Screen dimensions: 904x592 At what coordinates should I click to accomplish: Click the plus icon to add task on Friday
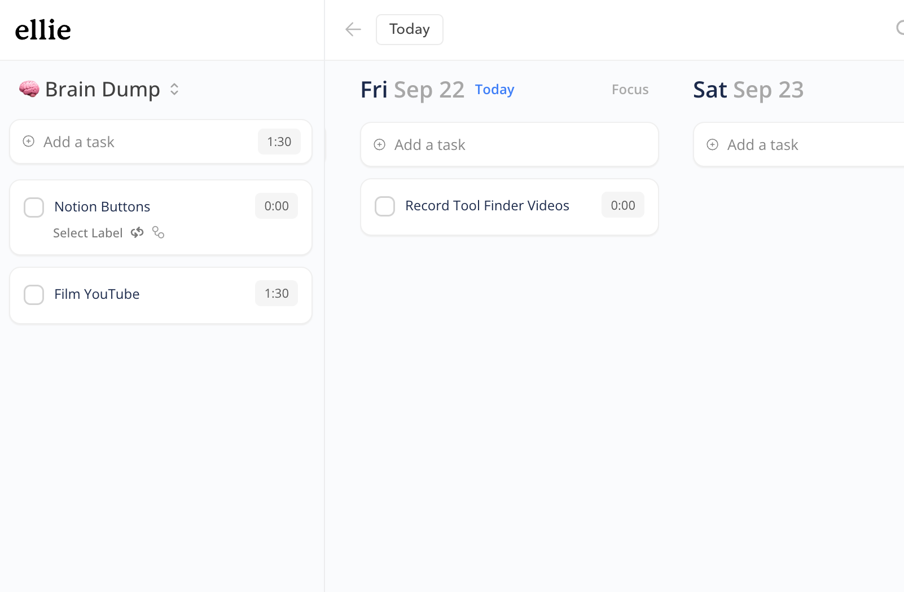[x=379, y=144]
